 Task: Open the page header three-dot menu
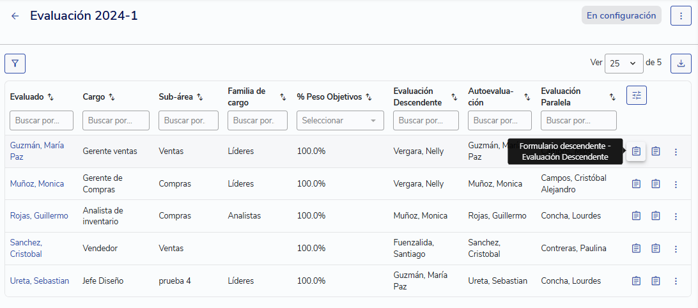pyautogui.click(x=681, y=16)
